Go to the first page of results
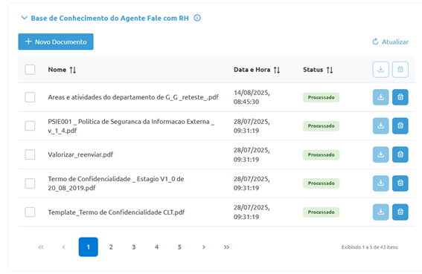 (x=41, y=247)
